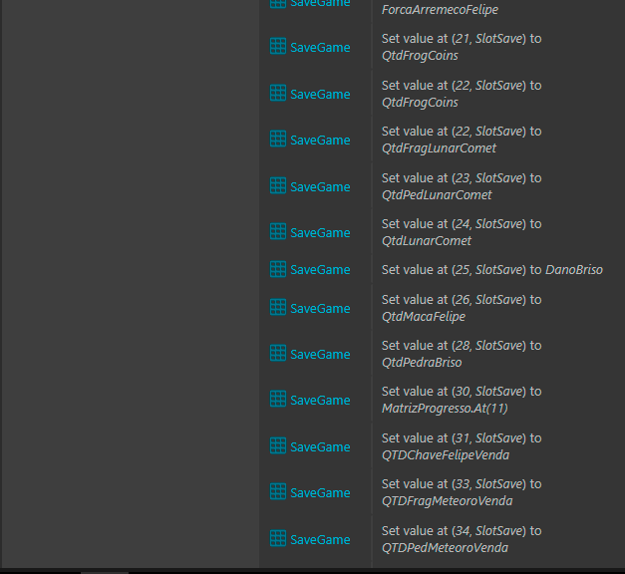Click the SaveGame array icon beside QtdLunarComet action
Screen dimensions: 625x574
278,231
